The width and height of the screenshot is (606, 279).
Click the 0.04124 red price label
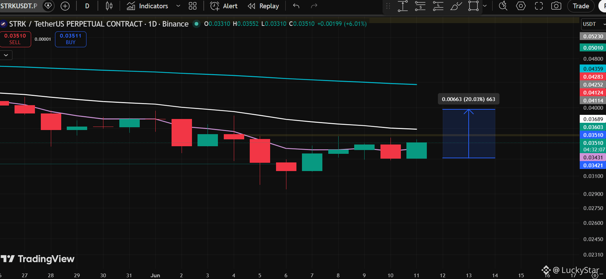[x=593, y=92]
